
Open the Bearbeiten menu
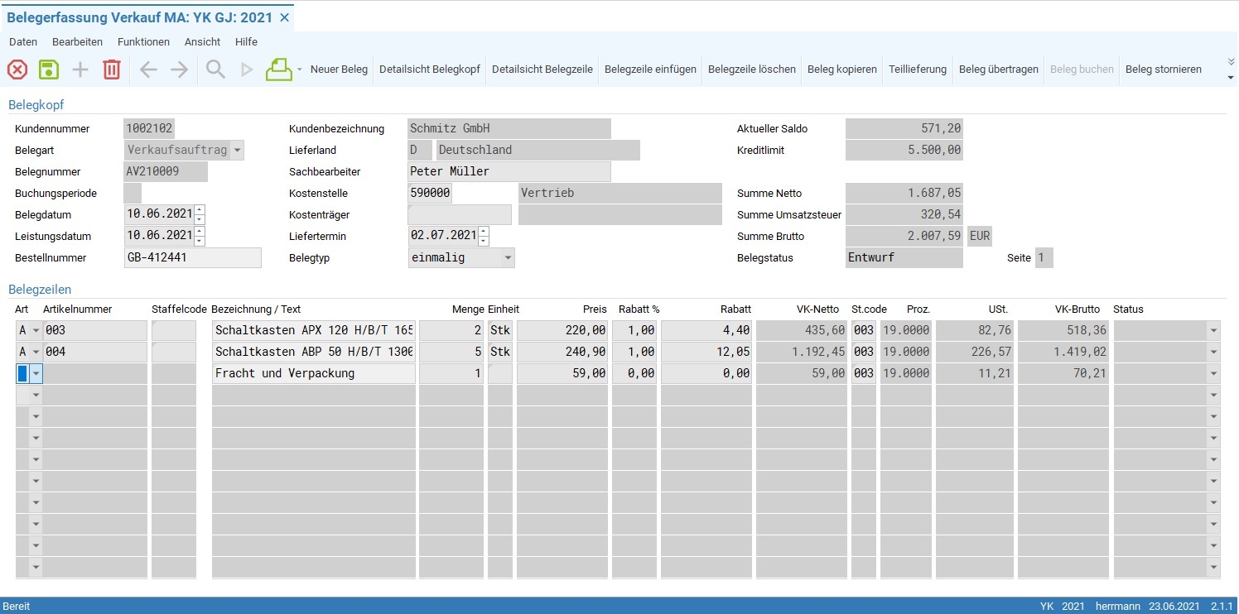[x=77, y=42]
